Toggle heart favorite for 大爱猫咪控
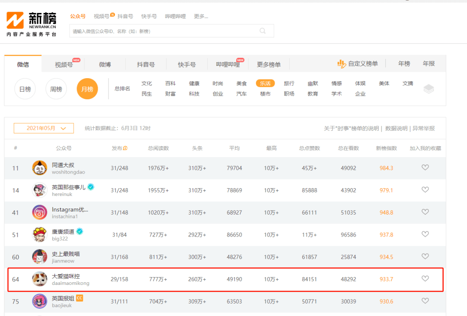Screen dimensions: 467x316 point(425,279)
